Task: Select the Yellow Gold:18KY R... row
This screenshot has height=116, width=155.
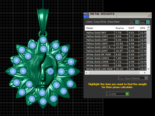Action: [116, 47]
